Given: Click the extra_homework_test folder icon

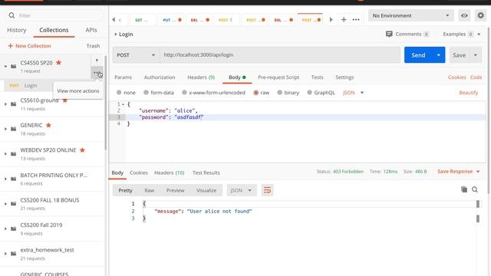Looking at the screenshot, I should click(14, 254).
